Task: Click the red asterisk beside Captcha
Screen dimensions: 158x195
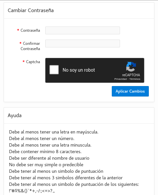Action: [24, 61]
